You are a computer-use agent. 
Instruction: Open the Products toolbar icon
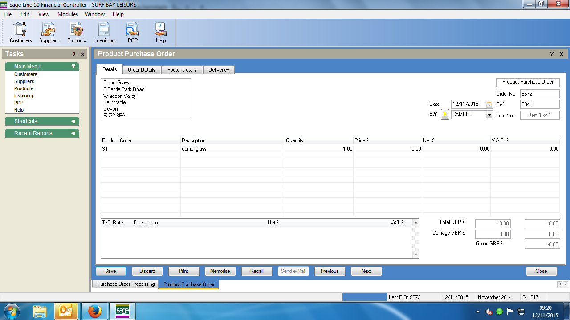(x=77, y=32)
